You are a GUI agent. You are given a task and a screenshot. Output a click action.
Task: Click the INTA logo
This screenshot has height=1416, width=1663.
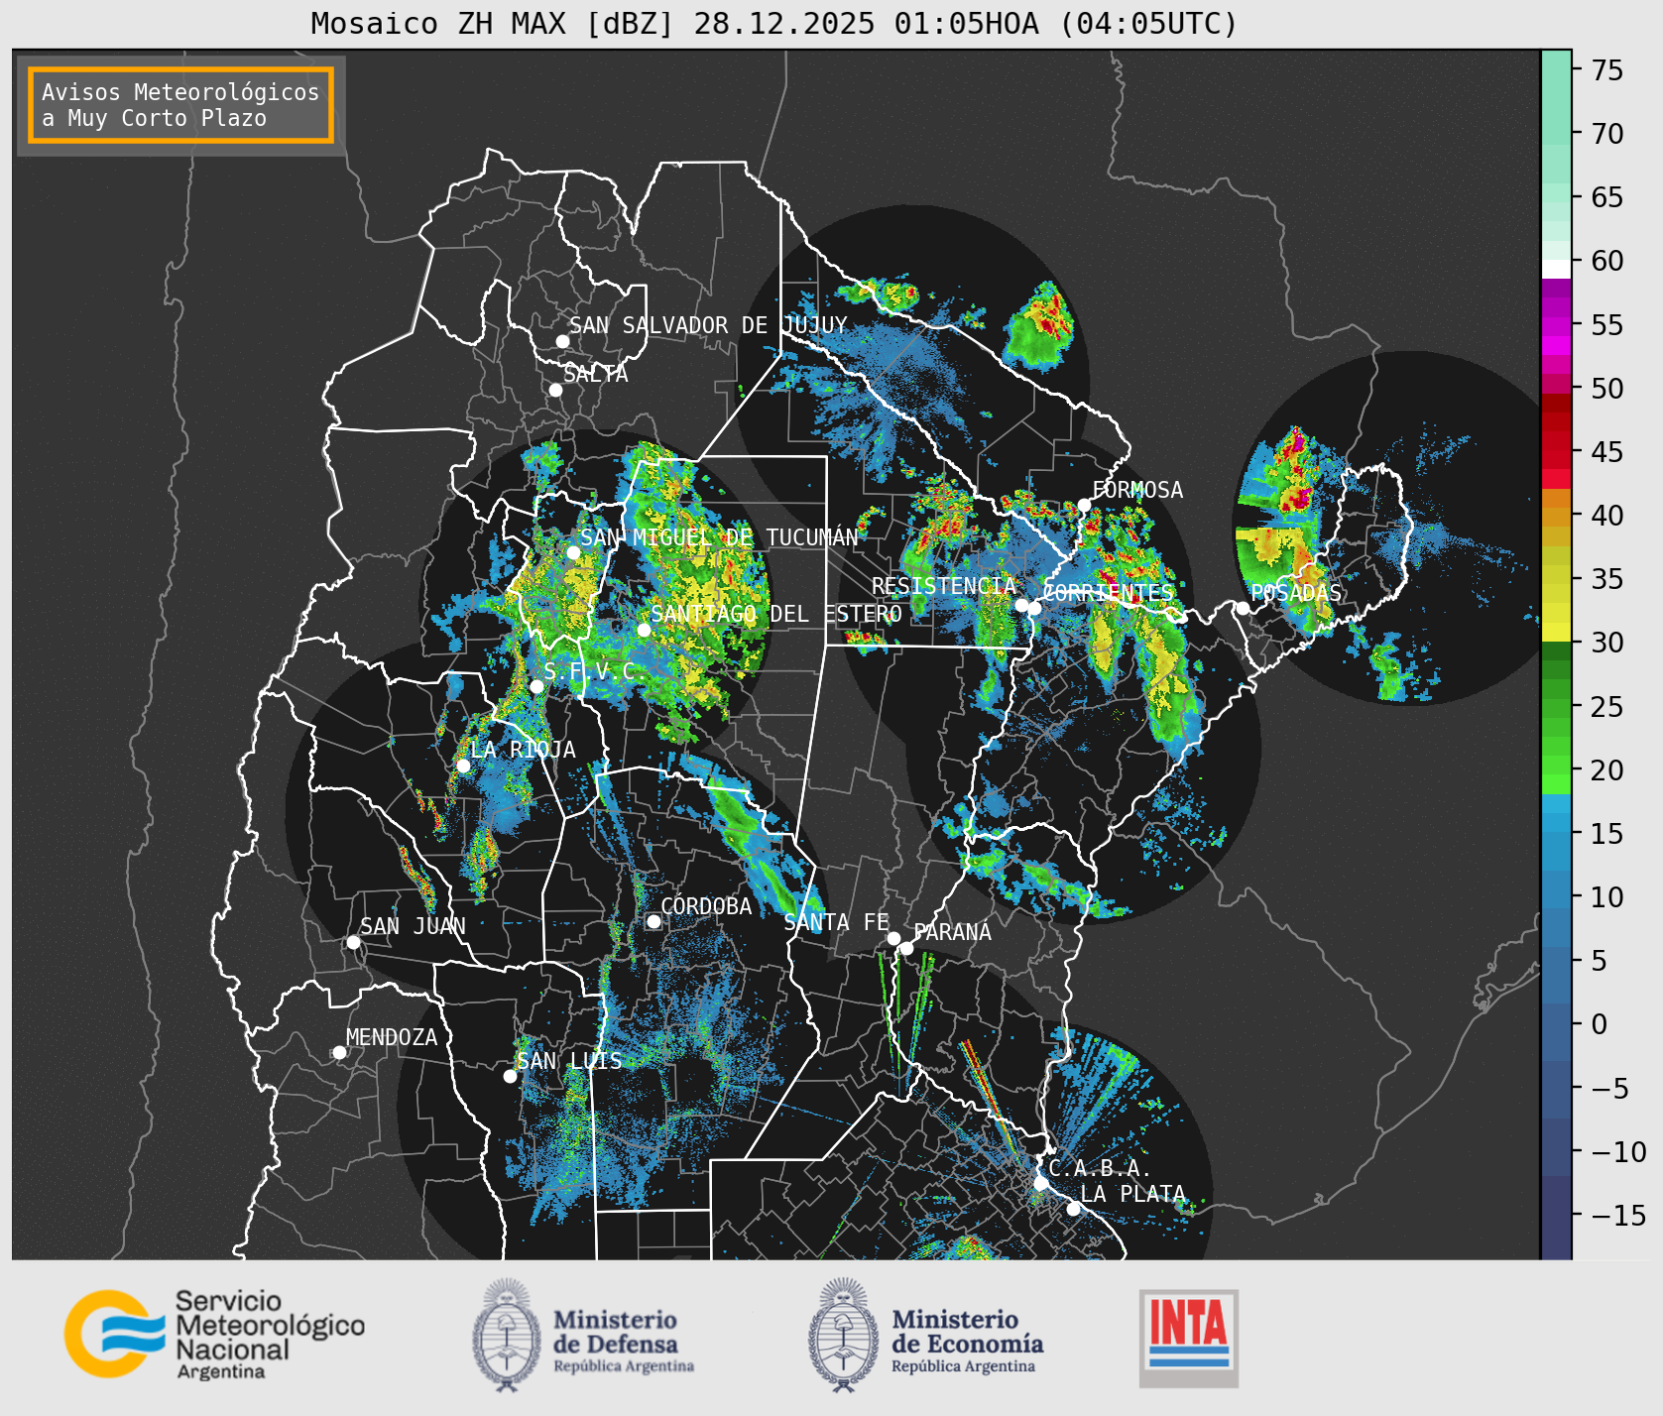click(x=1189, y=1338)
